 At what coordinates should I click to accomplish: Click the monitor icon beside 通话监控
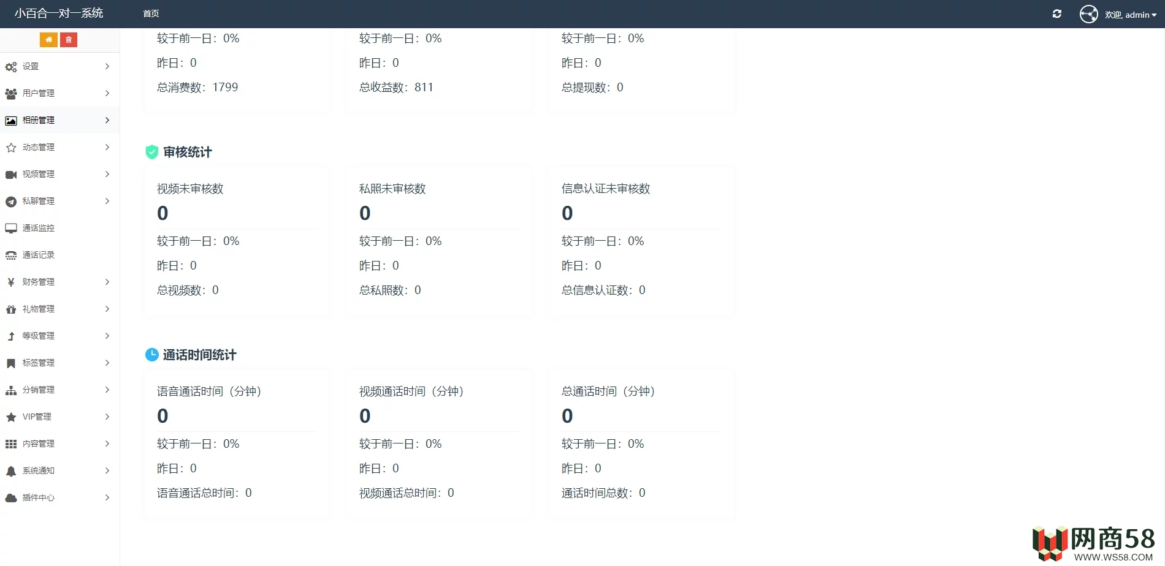11,228
